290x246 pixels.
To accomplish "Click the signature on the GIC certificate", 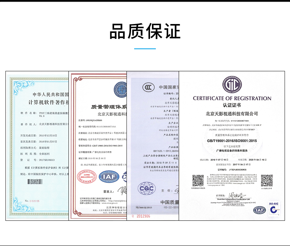I will [x=237, y=195].
